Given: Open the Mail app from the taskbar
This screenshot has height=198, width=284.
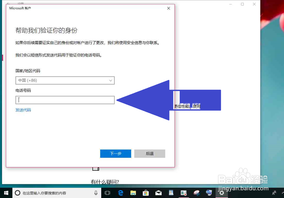Looking at the screenshot, I should 158,193.
